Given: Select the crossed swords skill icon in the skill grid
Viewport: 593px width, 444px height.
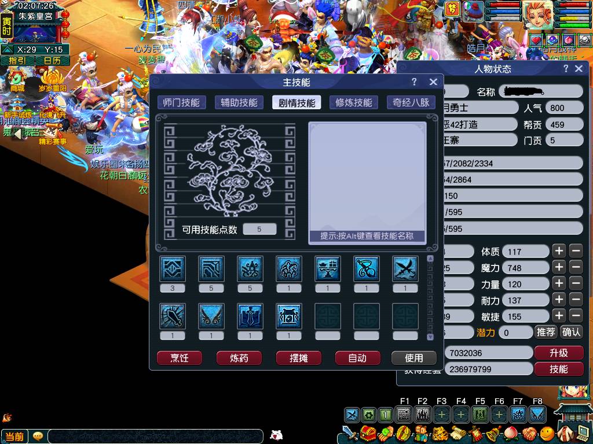Looking at the screenshot, I should [x=405, y=269].
